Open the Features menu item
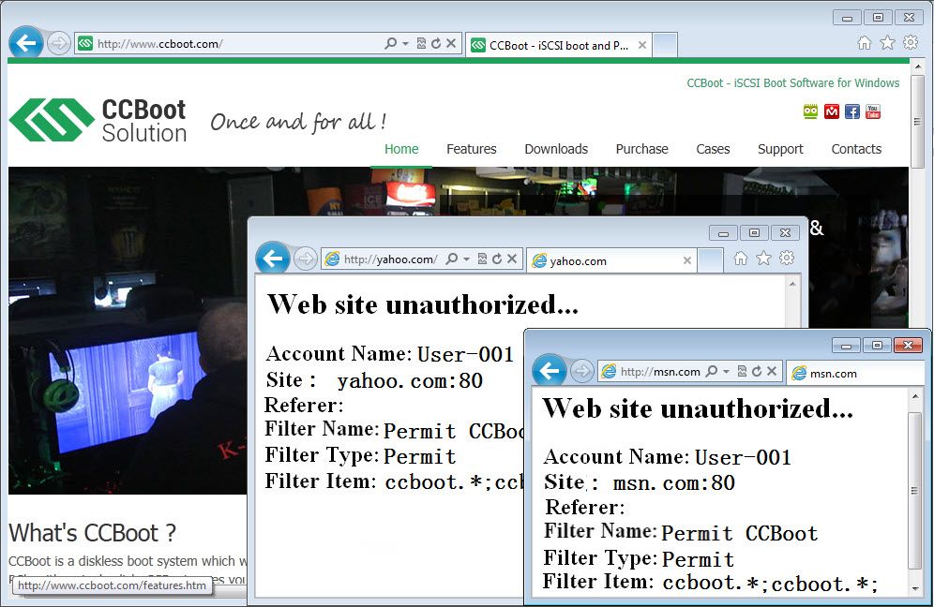Image resolution: width=934 pixels, height=607 pixels. (x=471, y=149)
